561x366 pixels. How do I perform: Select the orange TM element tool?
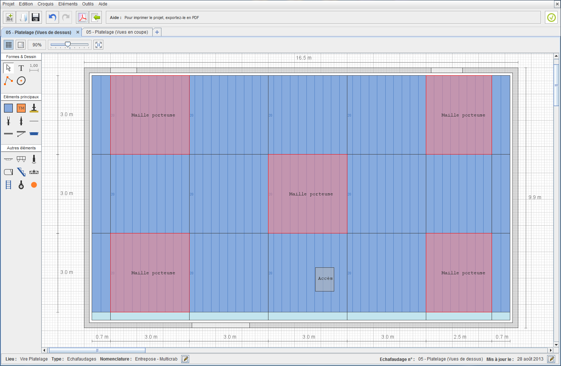[21, 108]
